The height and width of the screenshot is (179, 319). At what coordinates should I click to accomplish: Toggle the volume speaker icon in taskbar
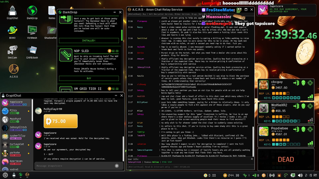(x=300, y=175)
